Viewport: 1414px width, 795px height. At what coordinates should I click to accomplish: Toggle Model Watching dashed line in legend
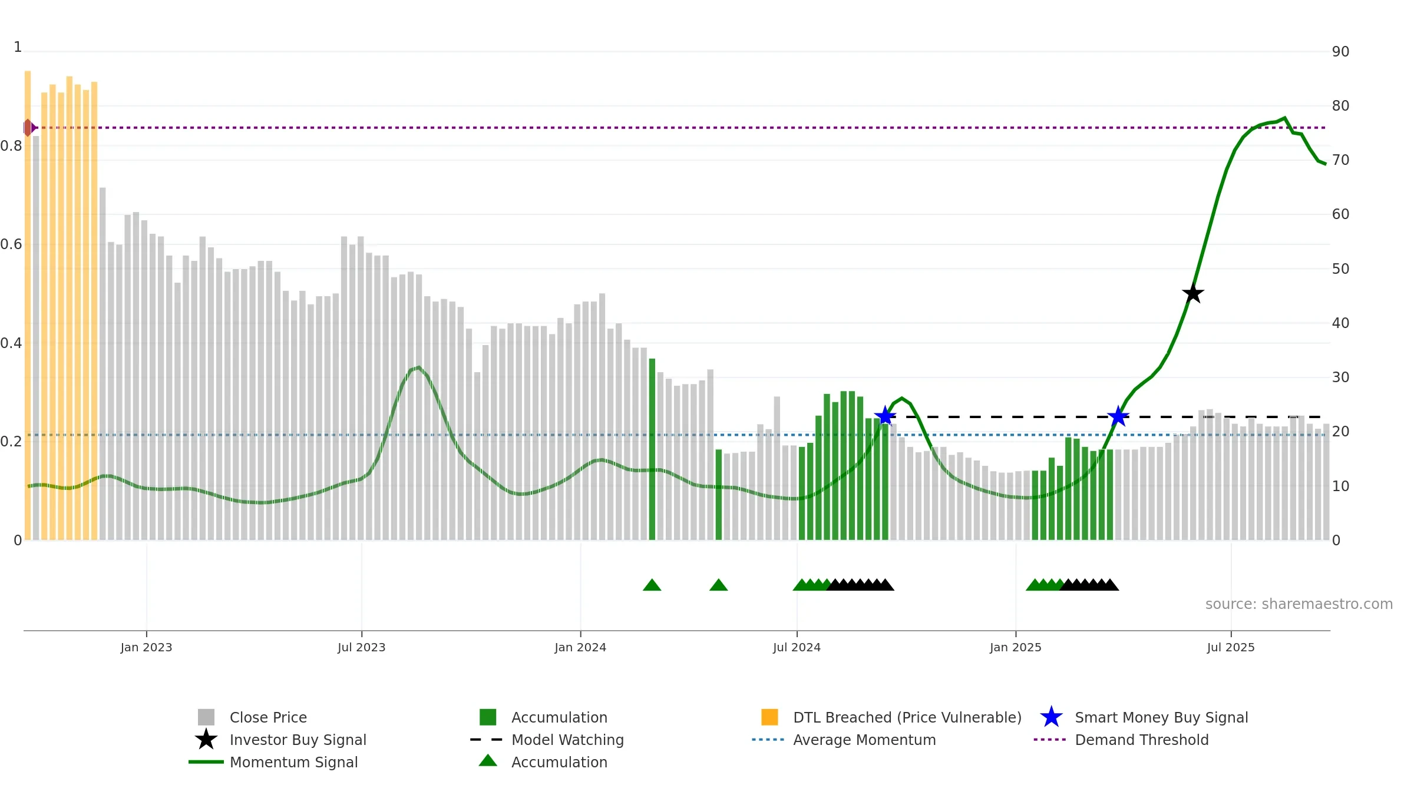(567, 740)
